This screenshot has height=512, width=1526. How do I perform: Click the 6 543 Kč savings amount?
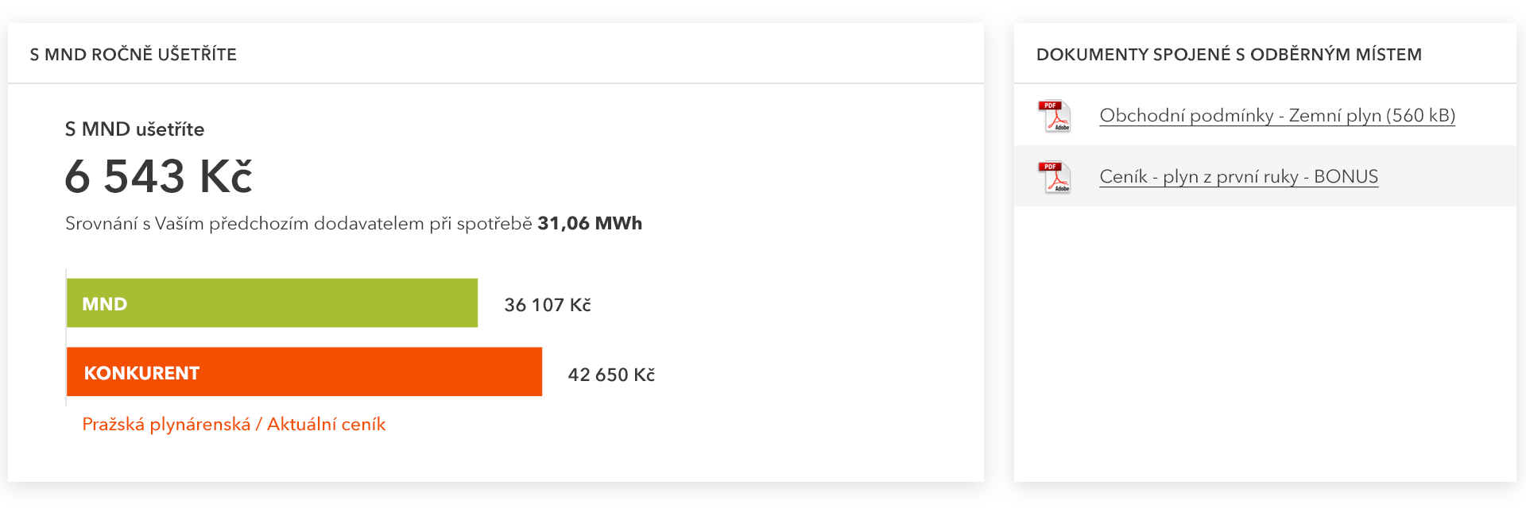[x=158, y=175]
